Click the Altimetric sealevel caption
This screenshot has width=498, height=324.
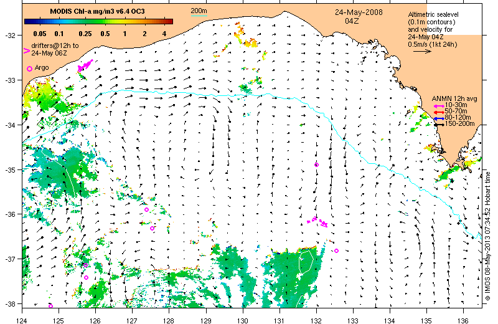(433, 14)
